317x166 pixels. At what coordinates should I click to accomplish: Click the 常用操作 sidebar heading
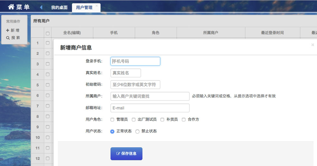[x=13, y=22]
